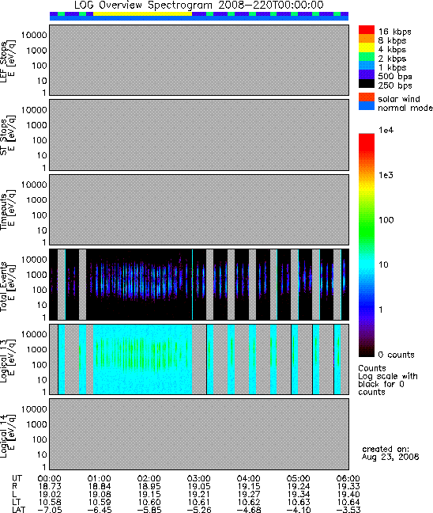Click the normal mode legend swatch
Image resolution: width=433 pixels, height=513 pixels.
point(367,105)
